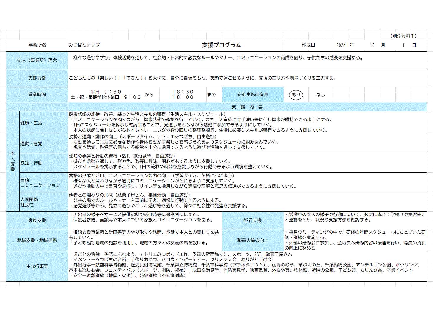The width and height of the screenshot is (434, 311).
Task: Click the 言語 コミュニケーション row label
Action: [40, 182]
